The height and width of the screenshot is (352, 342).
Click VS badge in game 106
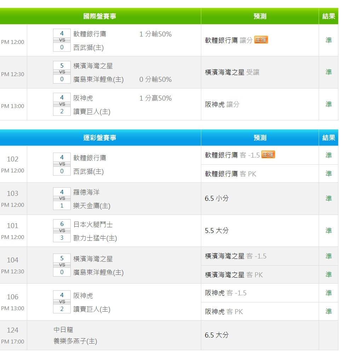tap(62, 302)
